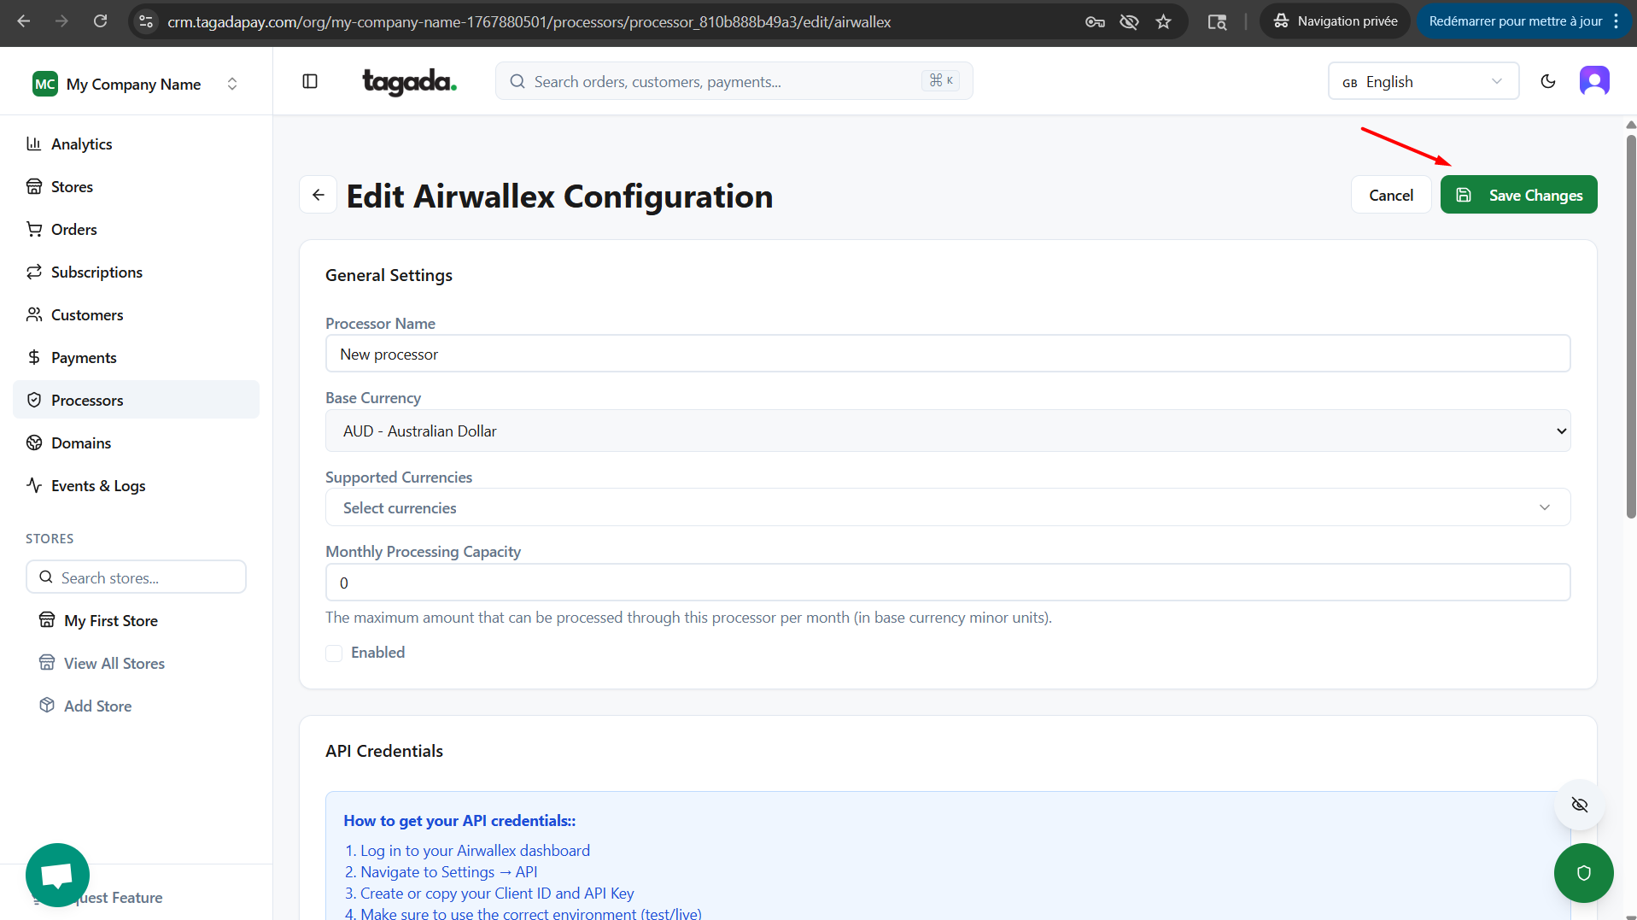Open the green chat support bubble

click(x=57, y=875)
